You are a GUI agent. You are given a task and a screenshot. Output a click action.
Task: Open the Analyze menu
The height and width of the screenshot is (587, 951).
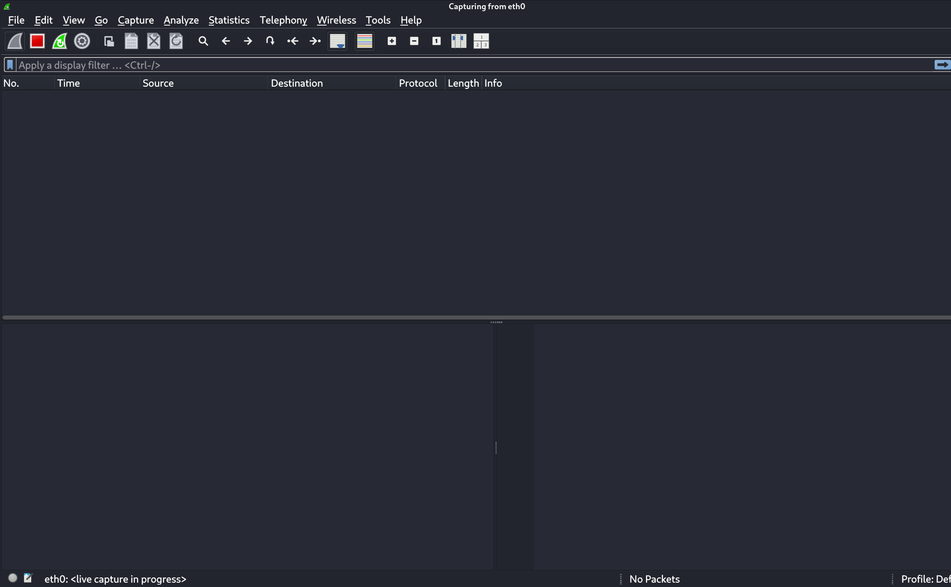(181, 20)
